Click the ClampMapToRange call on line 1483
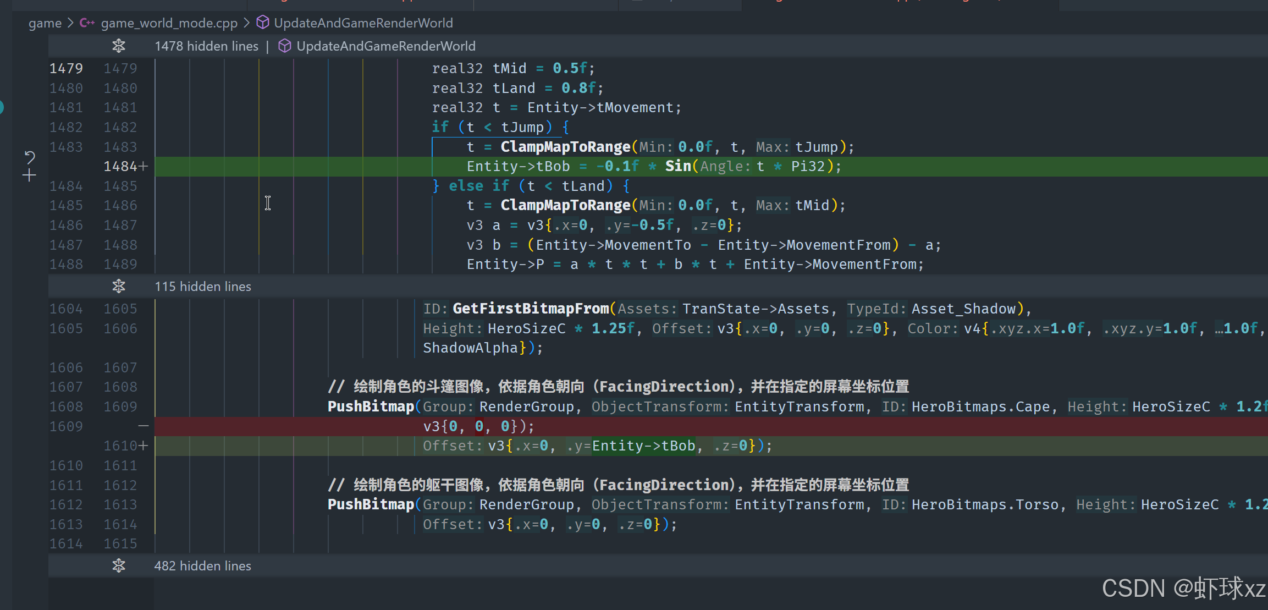The image size is (1268, 610). tap(565, 147)
